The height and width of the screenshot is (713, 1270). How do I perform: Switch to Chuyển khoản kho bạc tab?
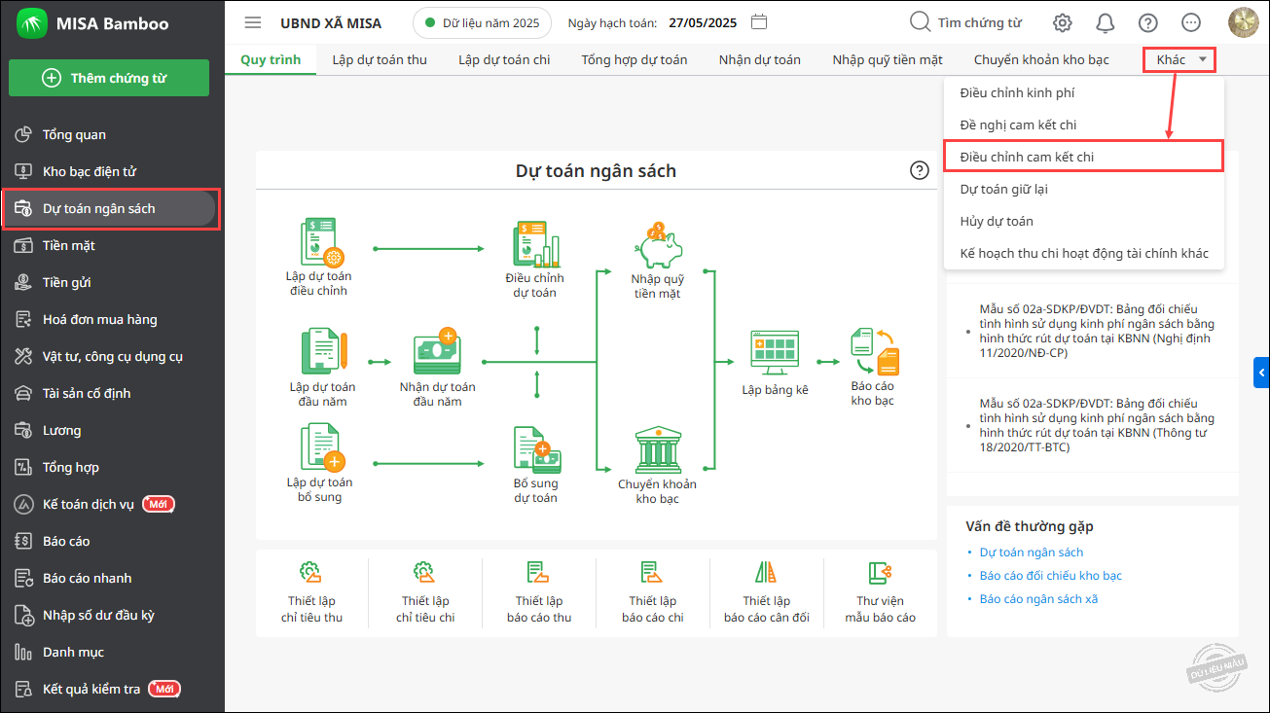click(x=1041, y=59)
